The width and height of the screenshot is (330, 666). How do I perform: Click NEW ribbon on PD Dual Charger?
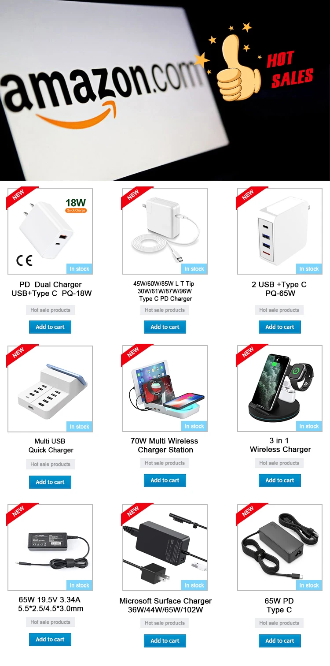click(x=18, y=197)
